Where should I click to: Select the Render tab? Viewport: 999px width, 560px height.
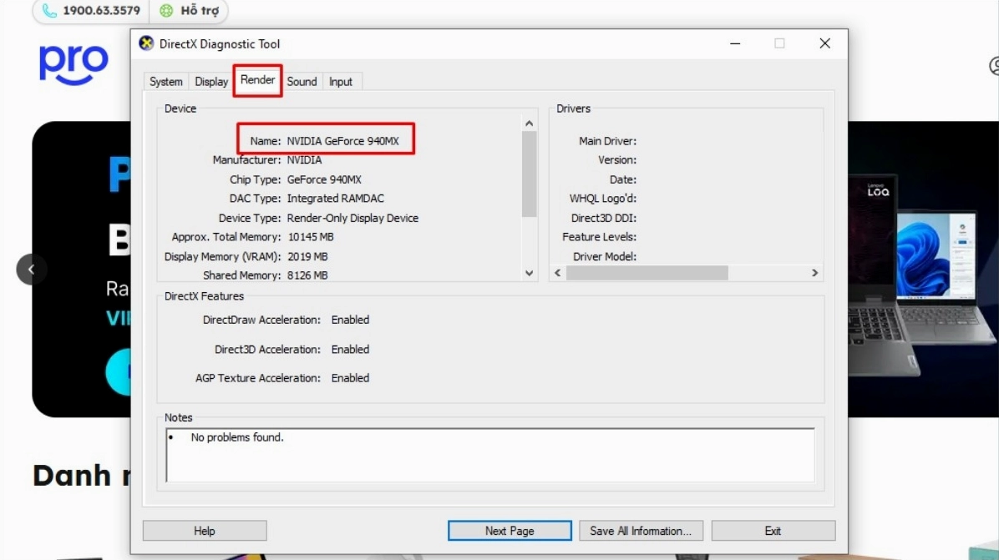pos(257,80)
